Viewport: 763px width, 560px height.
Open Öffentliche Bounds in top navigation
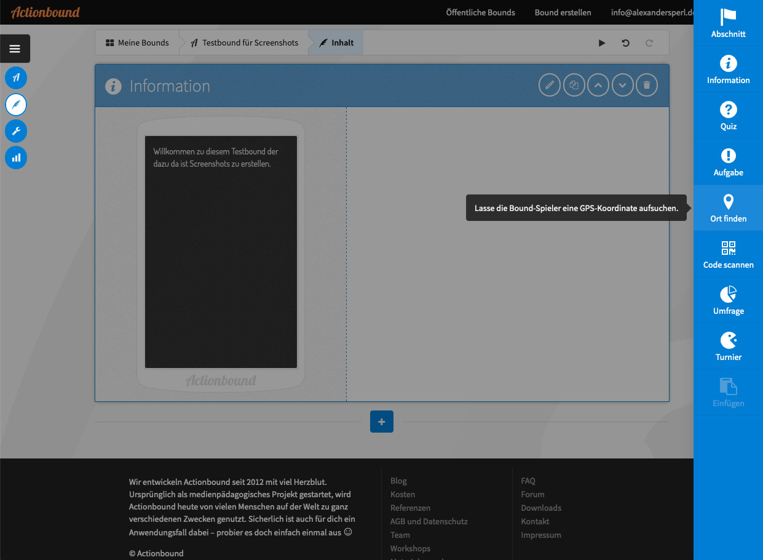[x=481, y=12]
